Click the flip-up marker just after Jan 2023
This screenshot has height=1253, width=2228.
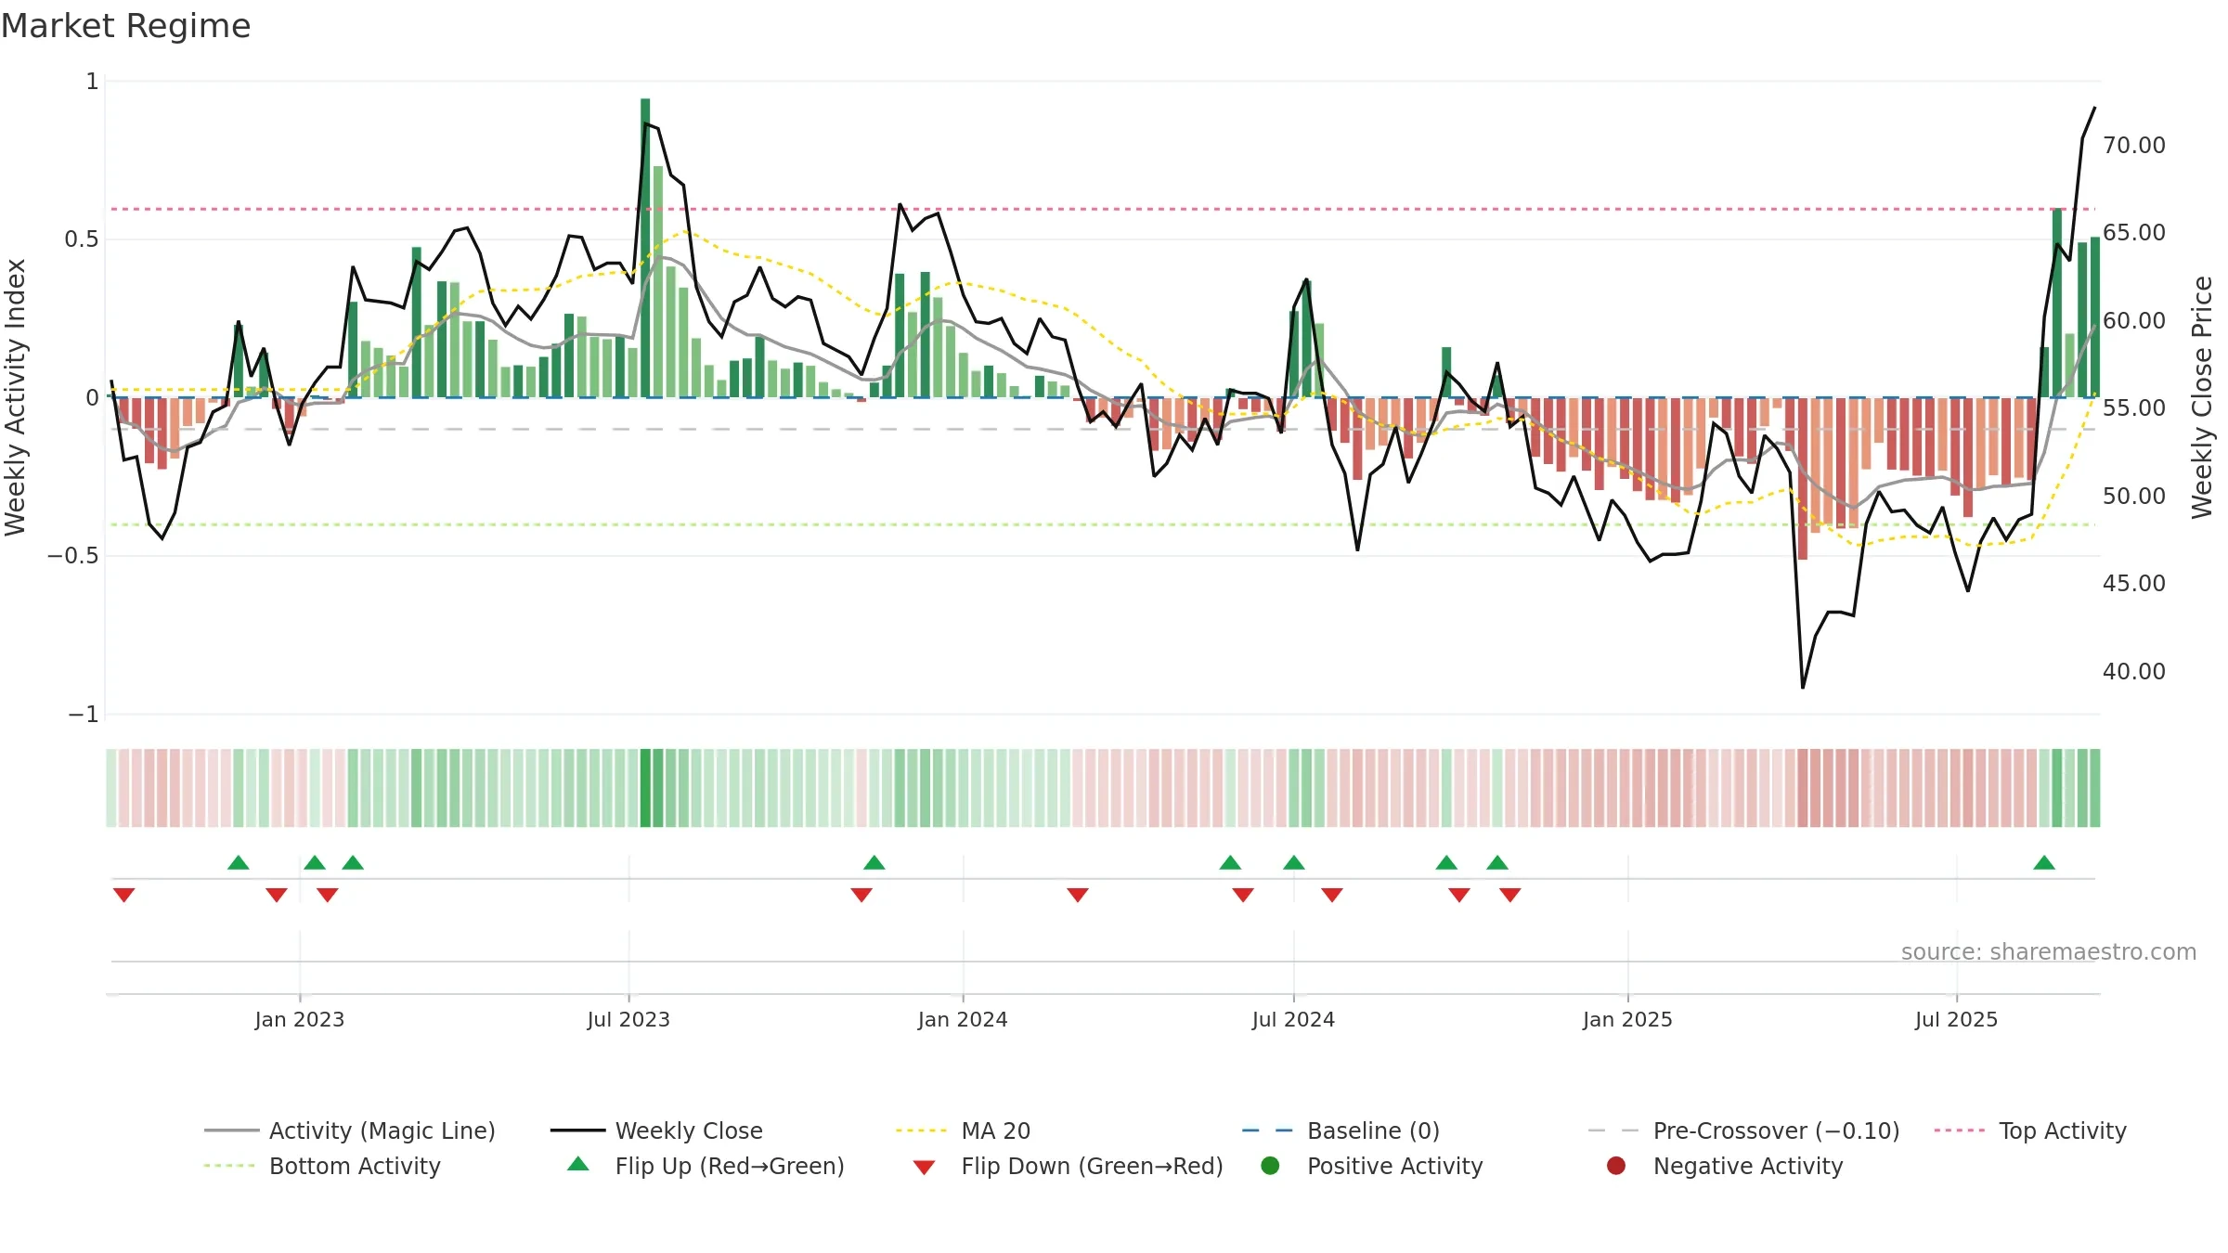[315, 862]
